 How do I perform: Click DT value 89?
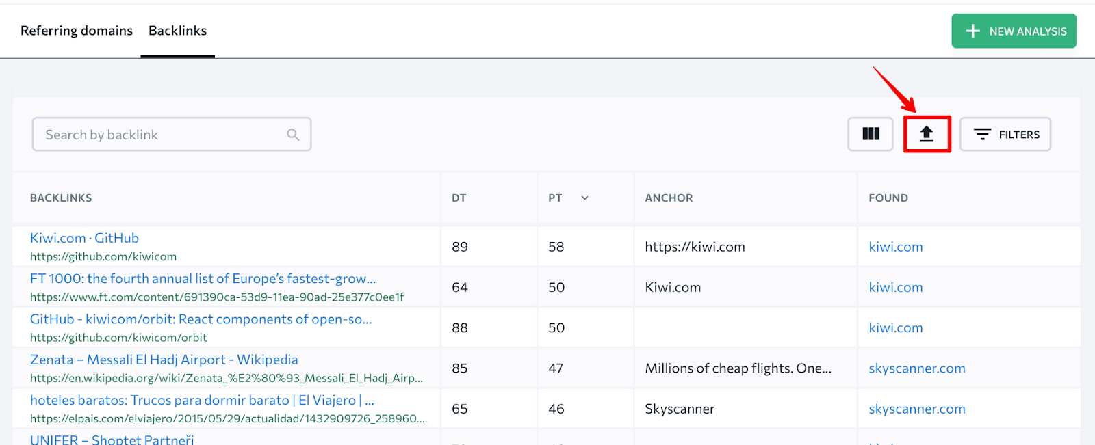pos(460,247)
